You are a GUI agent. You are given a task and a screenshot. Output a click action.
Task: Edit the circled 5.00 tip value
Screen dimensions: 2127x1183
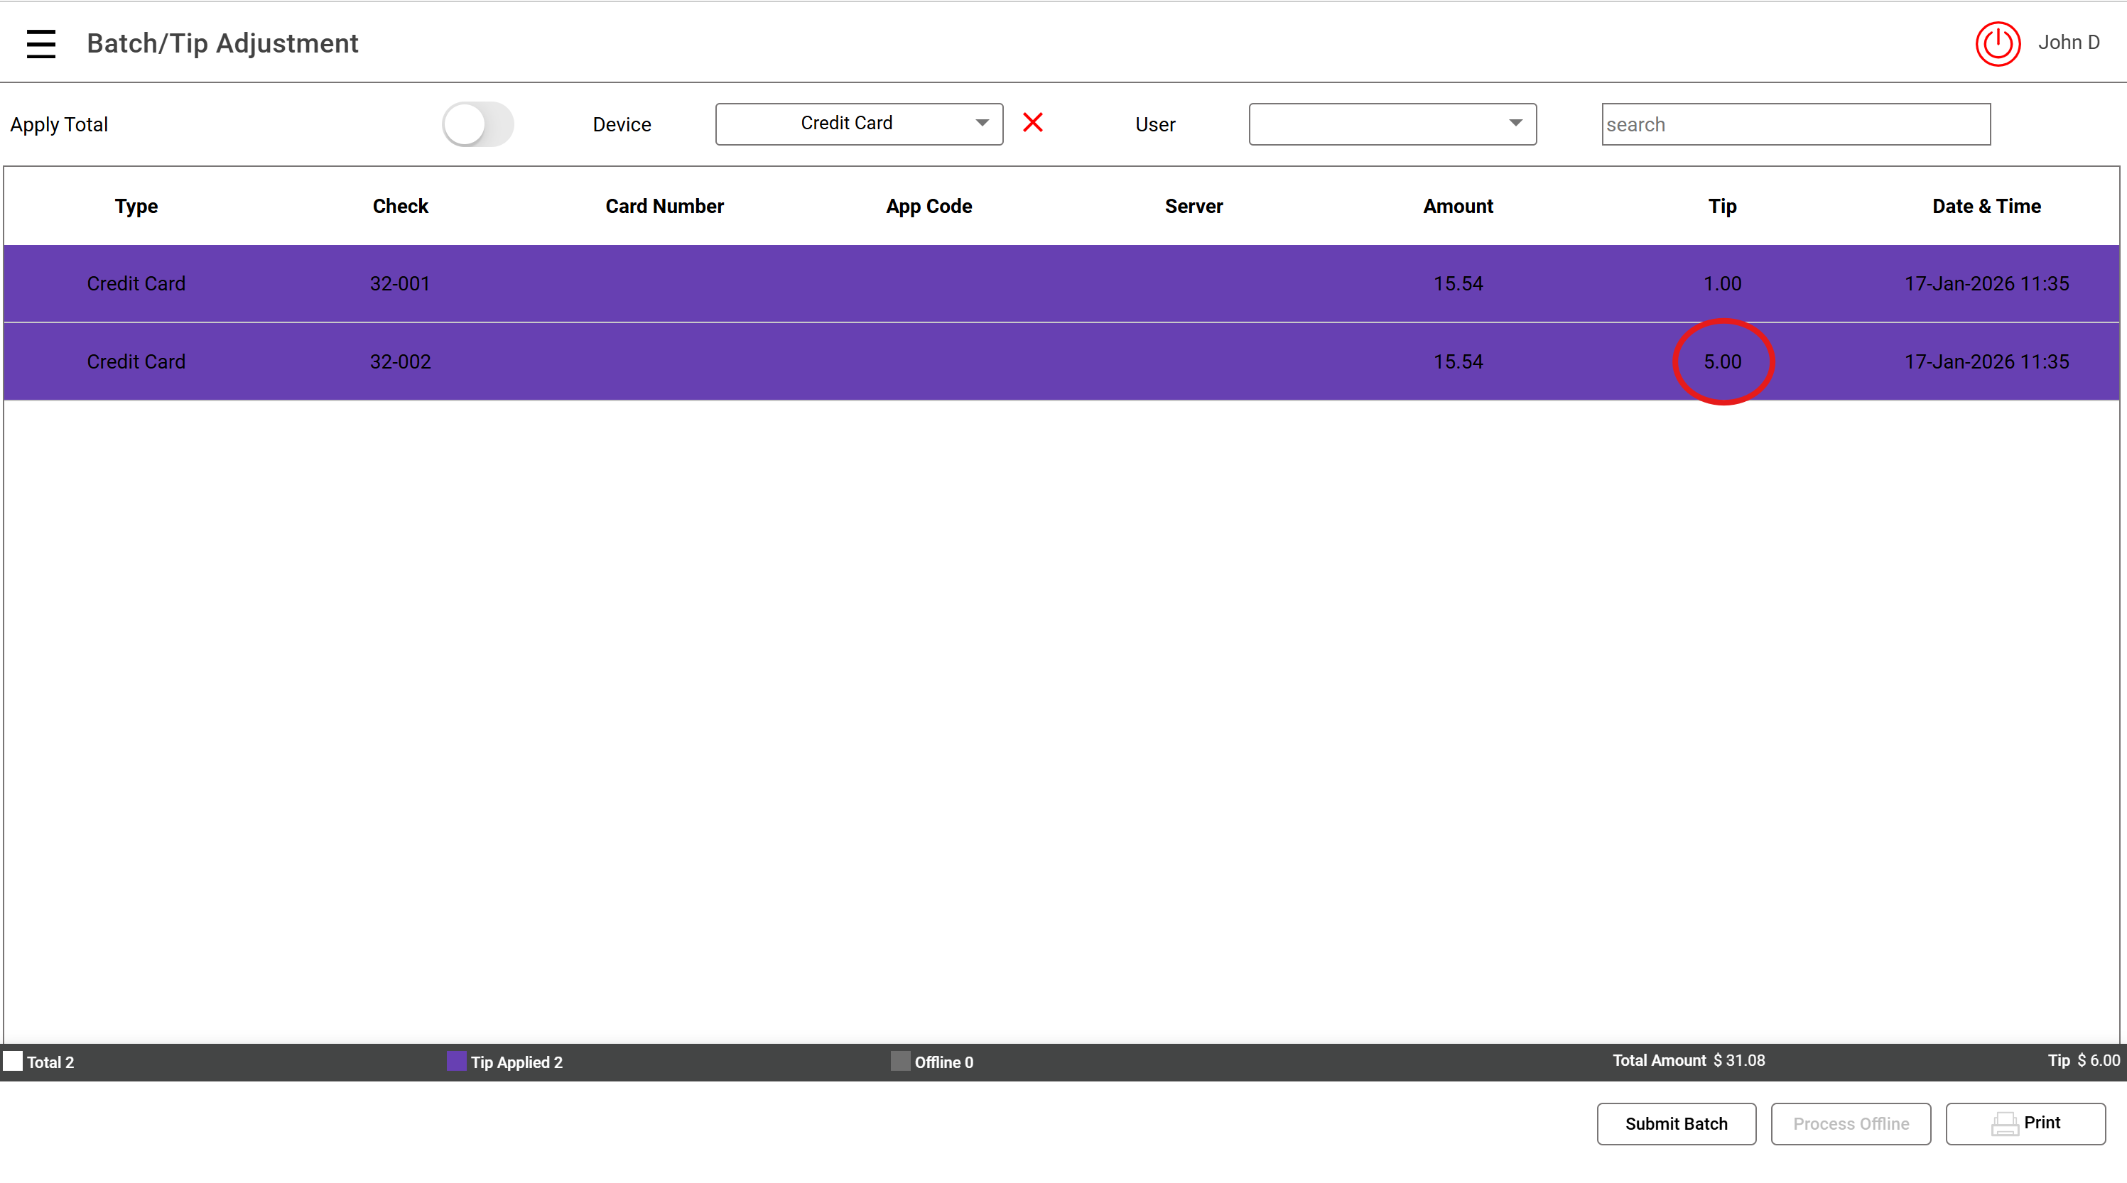[1722, 361]
